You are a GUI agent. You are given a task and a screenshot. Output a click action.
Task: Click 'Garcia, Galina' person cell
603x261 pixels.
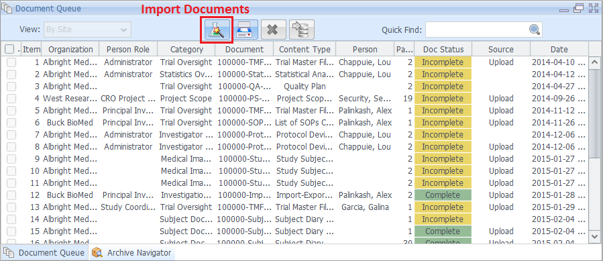365,207
